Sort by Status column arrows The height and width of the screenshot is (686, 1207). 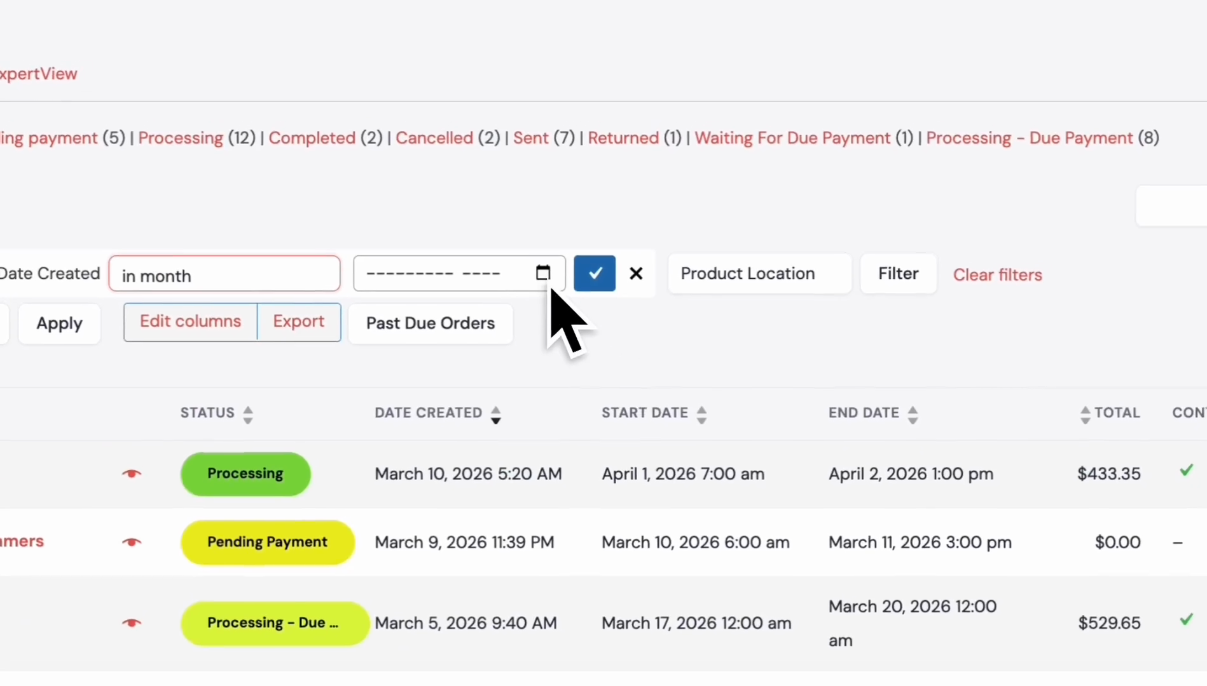click(x=248, y=415)
